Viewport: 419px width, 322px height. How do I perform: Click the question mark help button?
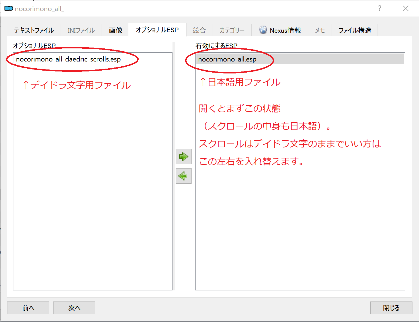379,9
